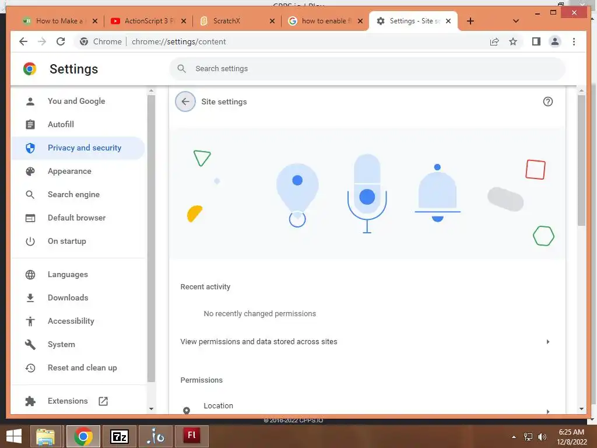
Task: Expand the View permissions row arrow
Action: 548,342
